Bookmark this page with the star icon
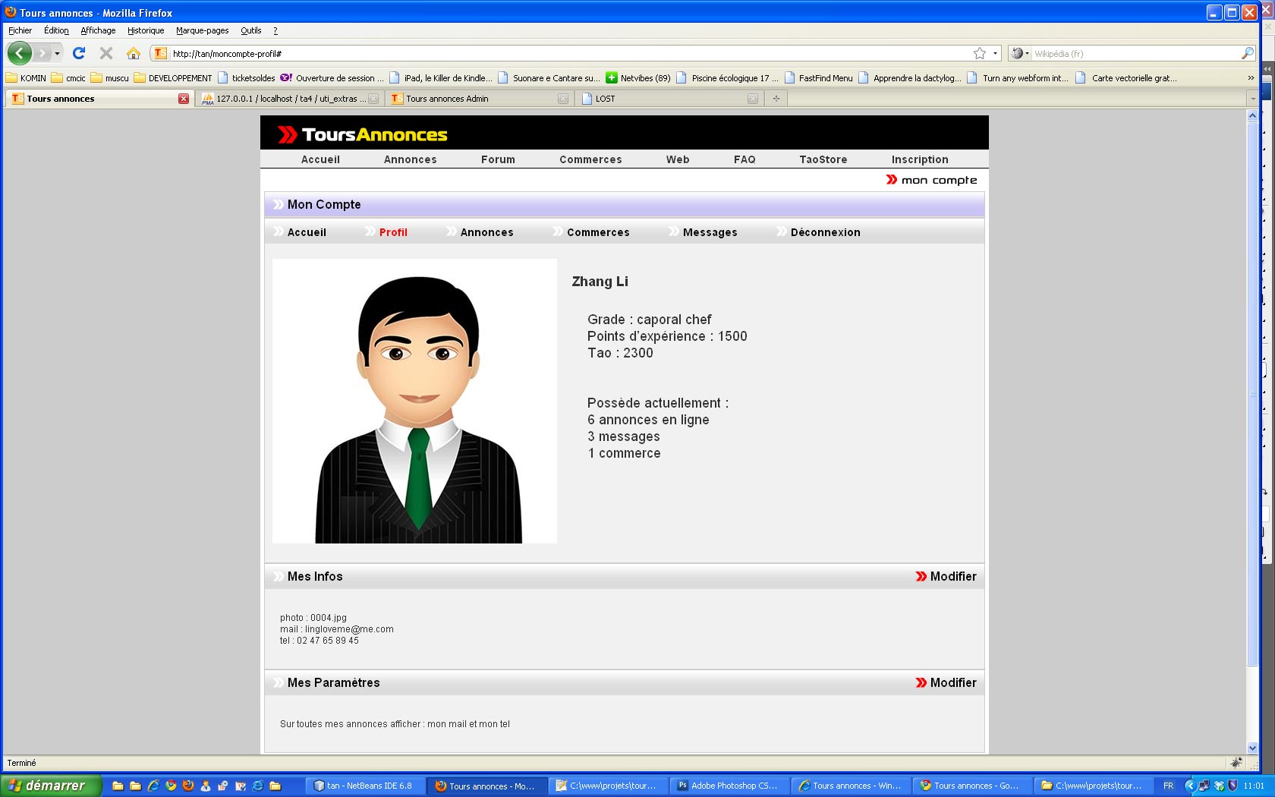 pos(980,53)
